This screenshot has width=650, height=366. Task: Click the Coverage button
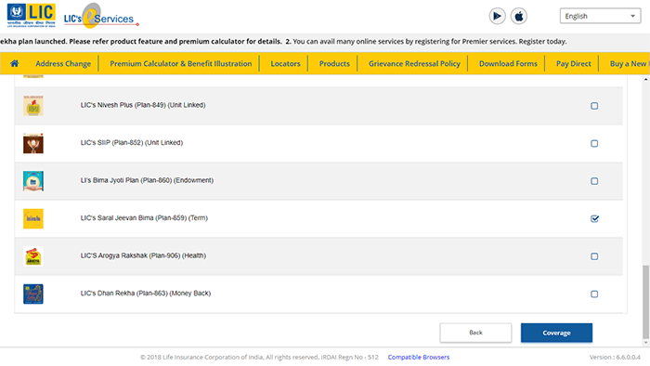(556, 333)
